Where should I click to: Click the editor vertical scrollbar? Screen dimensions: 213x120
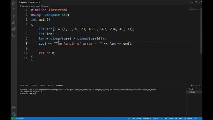[201, 31]
